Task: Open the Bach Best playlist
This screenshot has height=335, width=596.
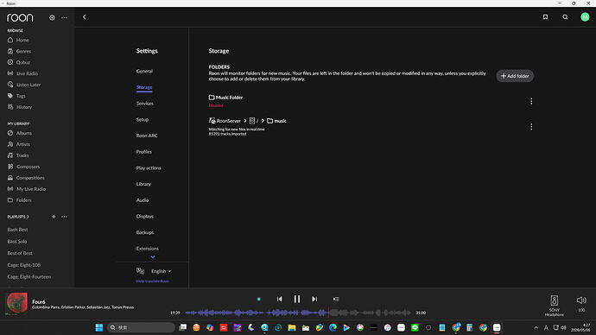Action: [17, 230]
